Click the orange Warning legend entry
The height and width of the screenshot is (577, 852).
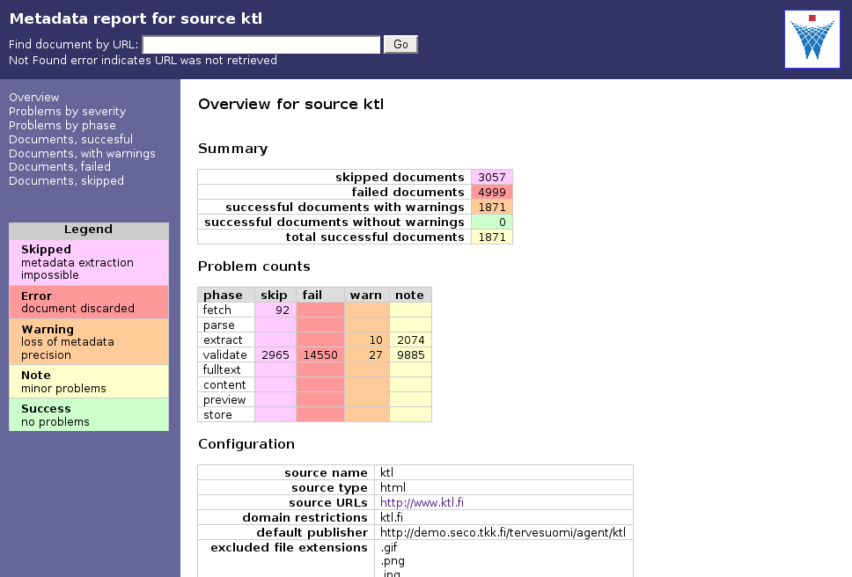[89, 341]
